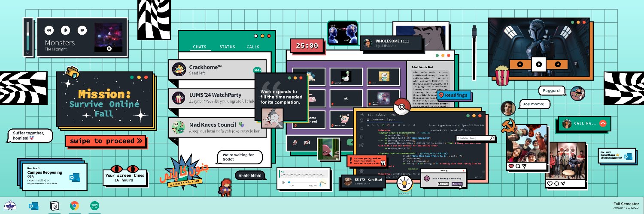Skip forward in the music player

point(82,30)
